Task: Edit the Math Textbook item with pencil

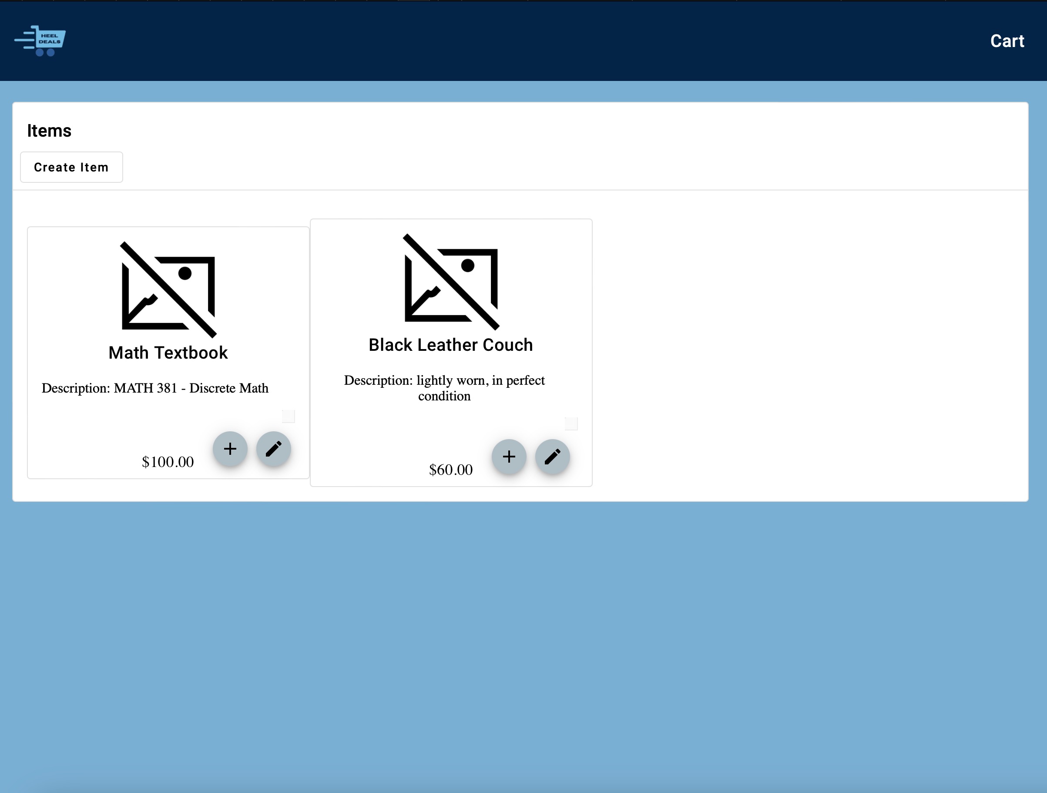Action: pyautogui.click(x=274, y=449)
